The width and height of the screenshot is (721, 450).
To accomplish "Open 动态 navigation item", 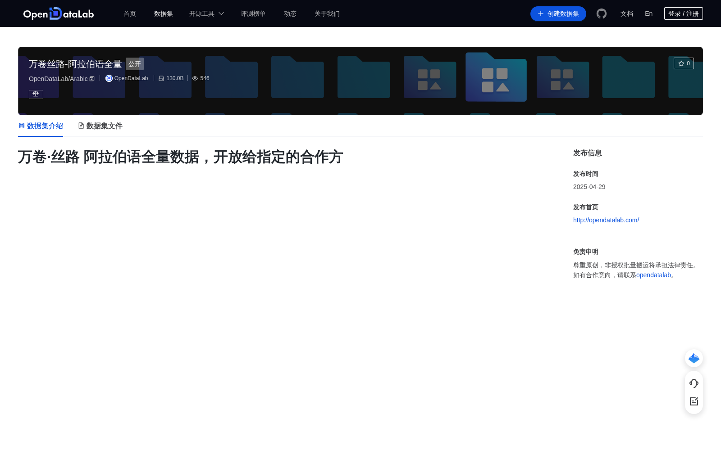I will point(290,13).
